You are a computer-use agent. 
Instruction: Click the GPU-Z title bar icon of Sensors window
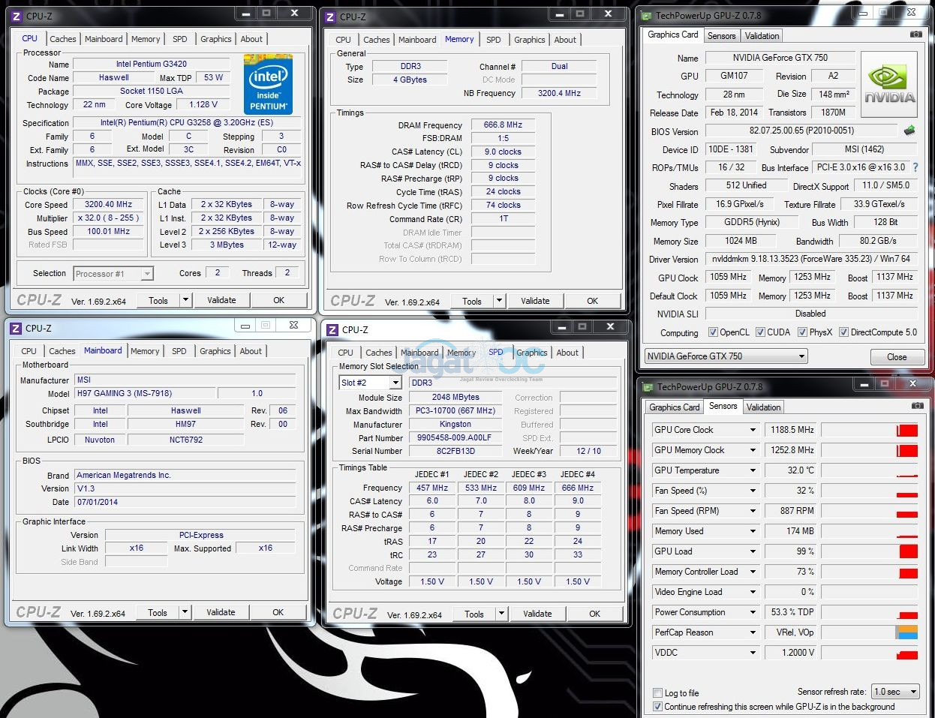tap(647, 387)
